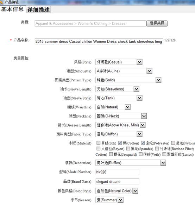Viewport: 195px width, 208px height.
Task: Click the 品牌(Brand Name) field
Action: 118,181
